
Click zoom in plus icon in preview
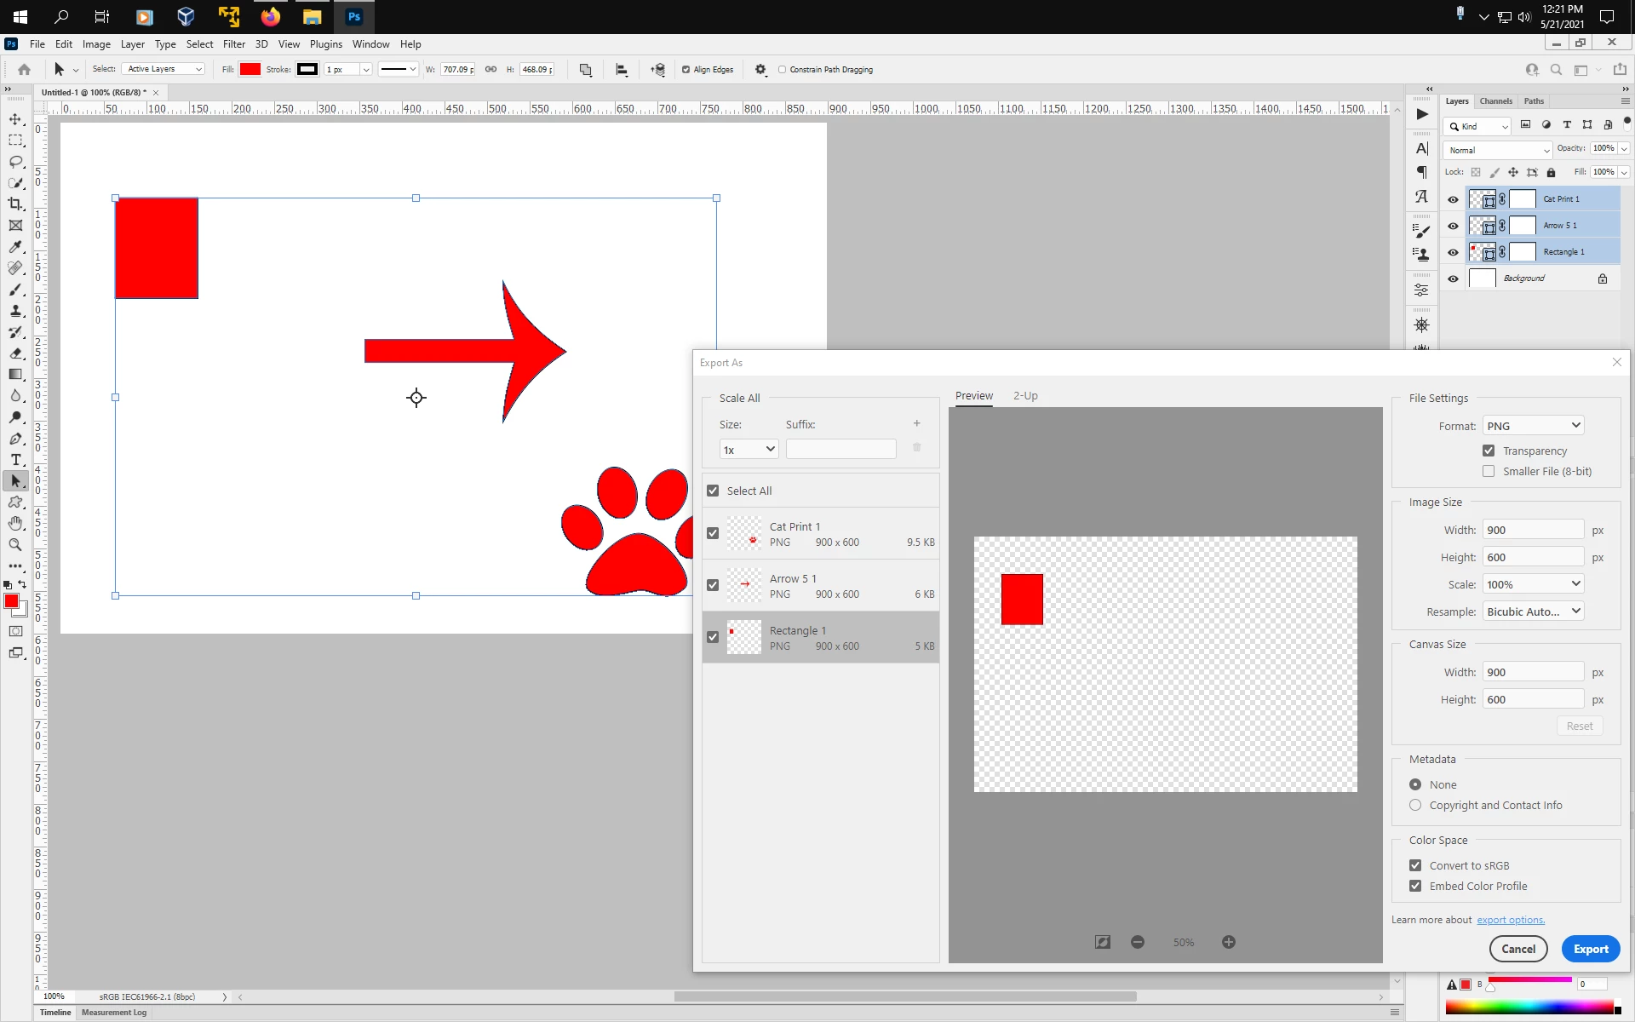click(1228, 942)
